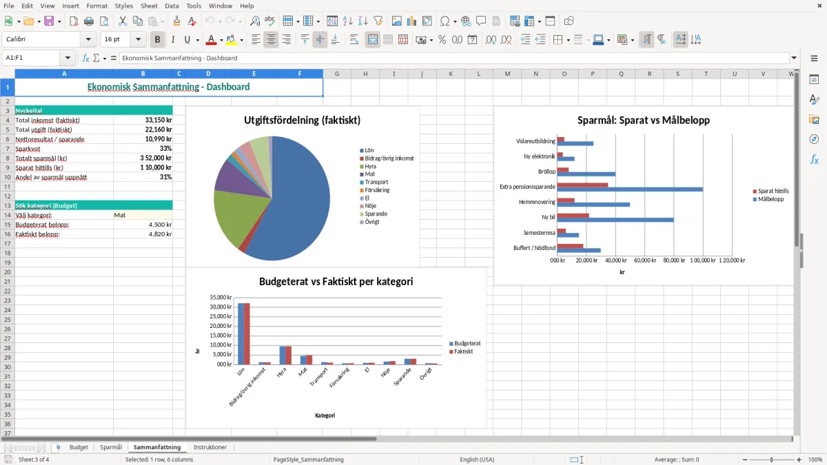Open the font size dropdown arrow
Viewport: 827px width, 465px height.
click(139, 40)
